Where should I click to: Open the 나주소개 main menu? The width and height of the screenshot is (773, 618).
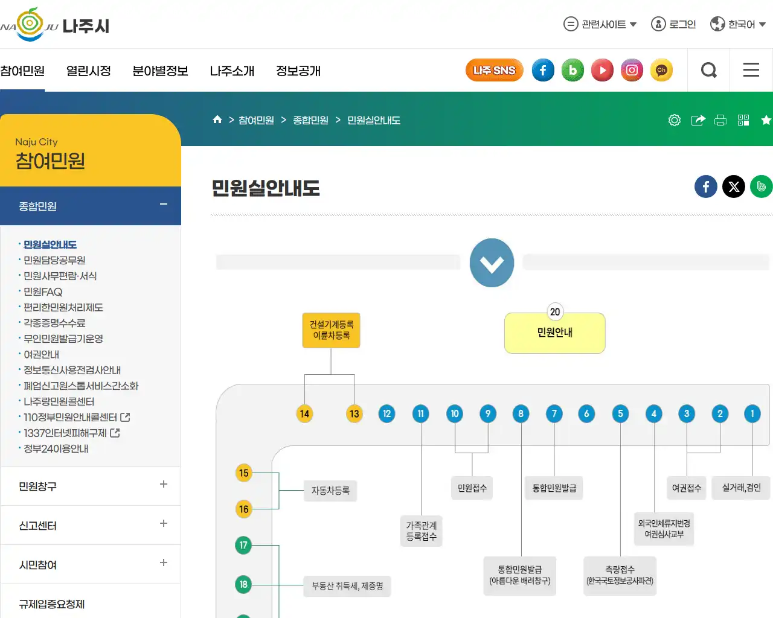pos(232,71)
